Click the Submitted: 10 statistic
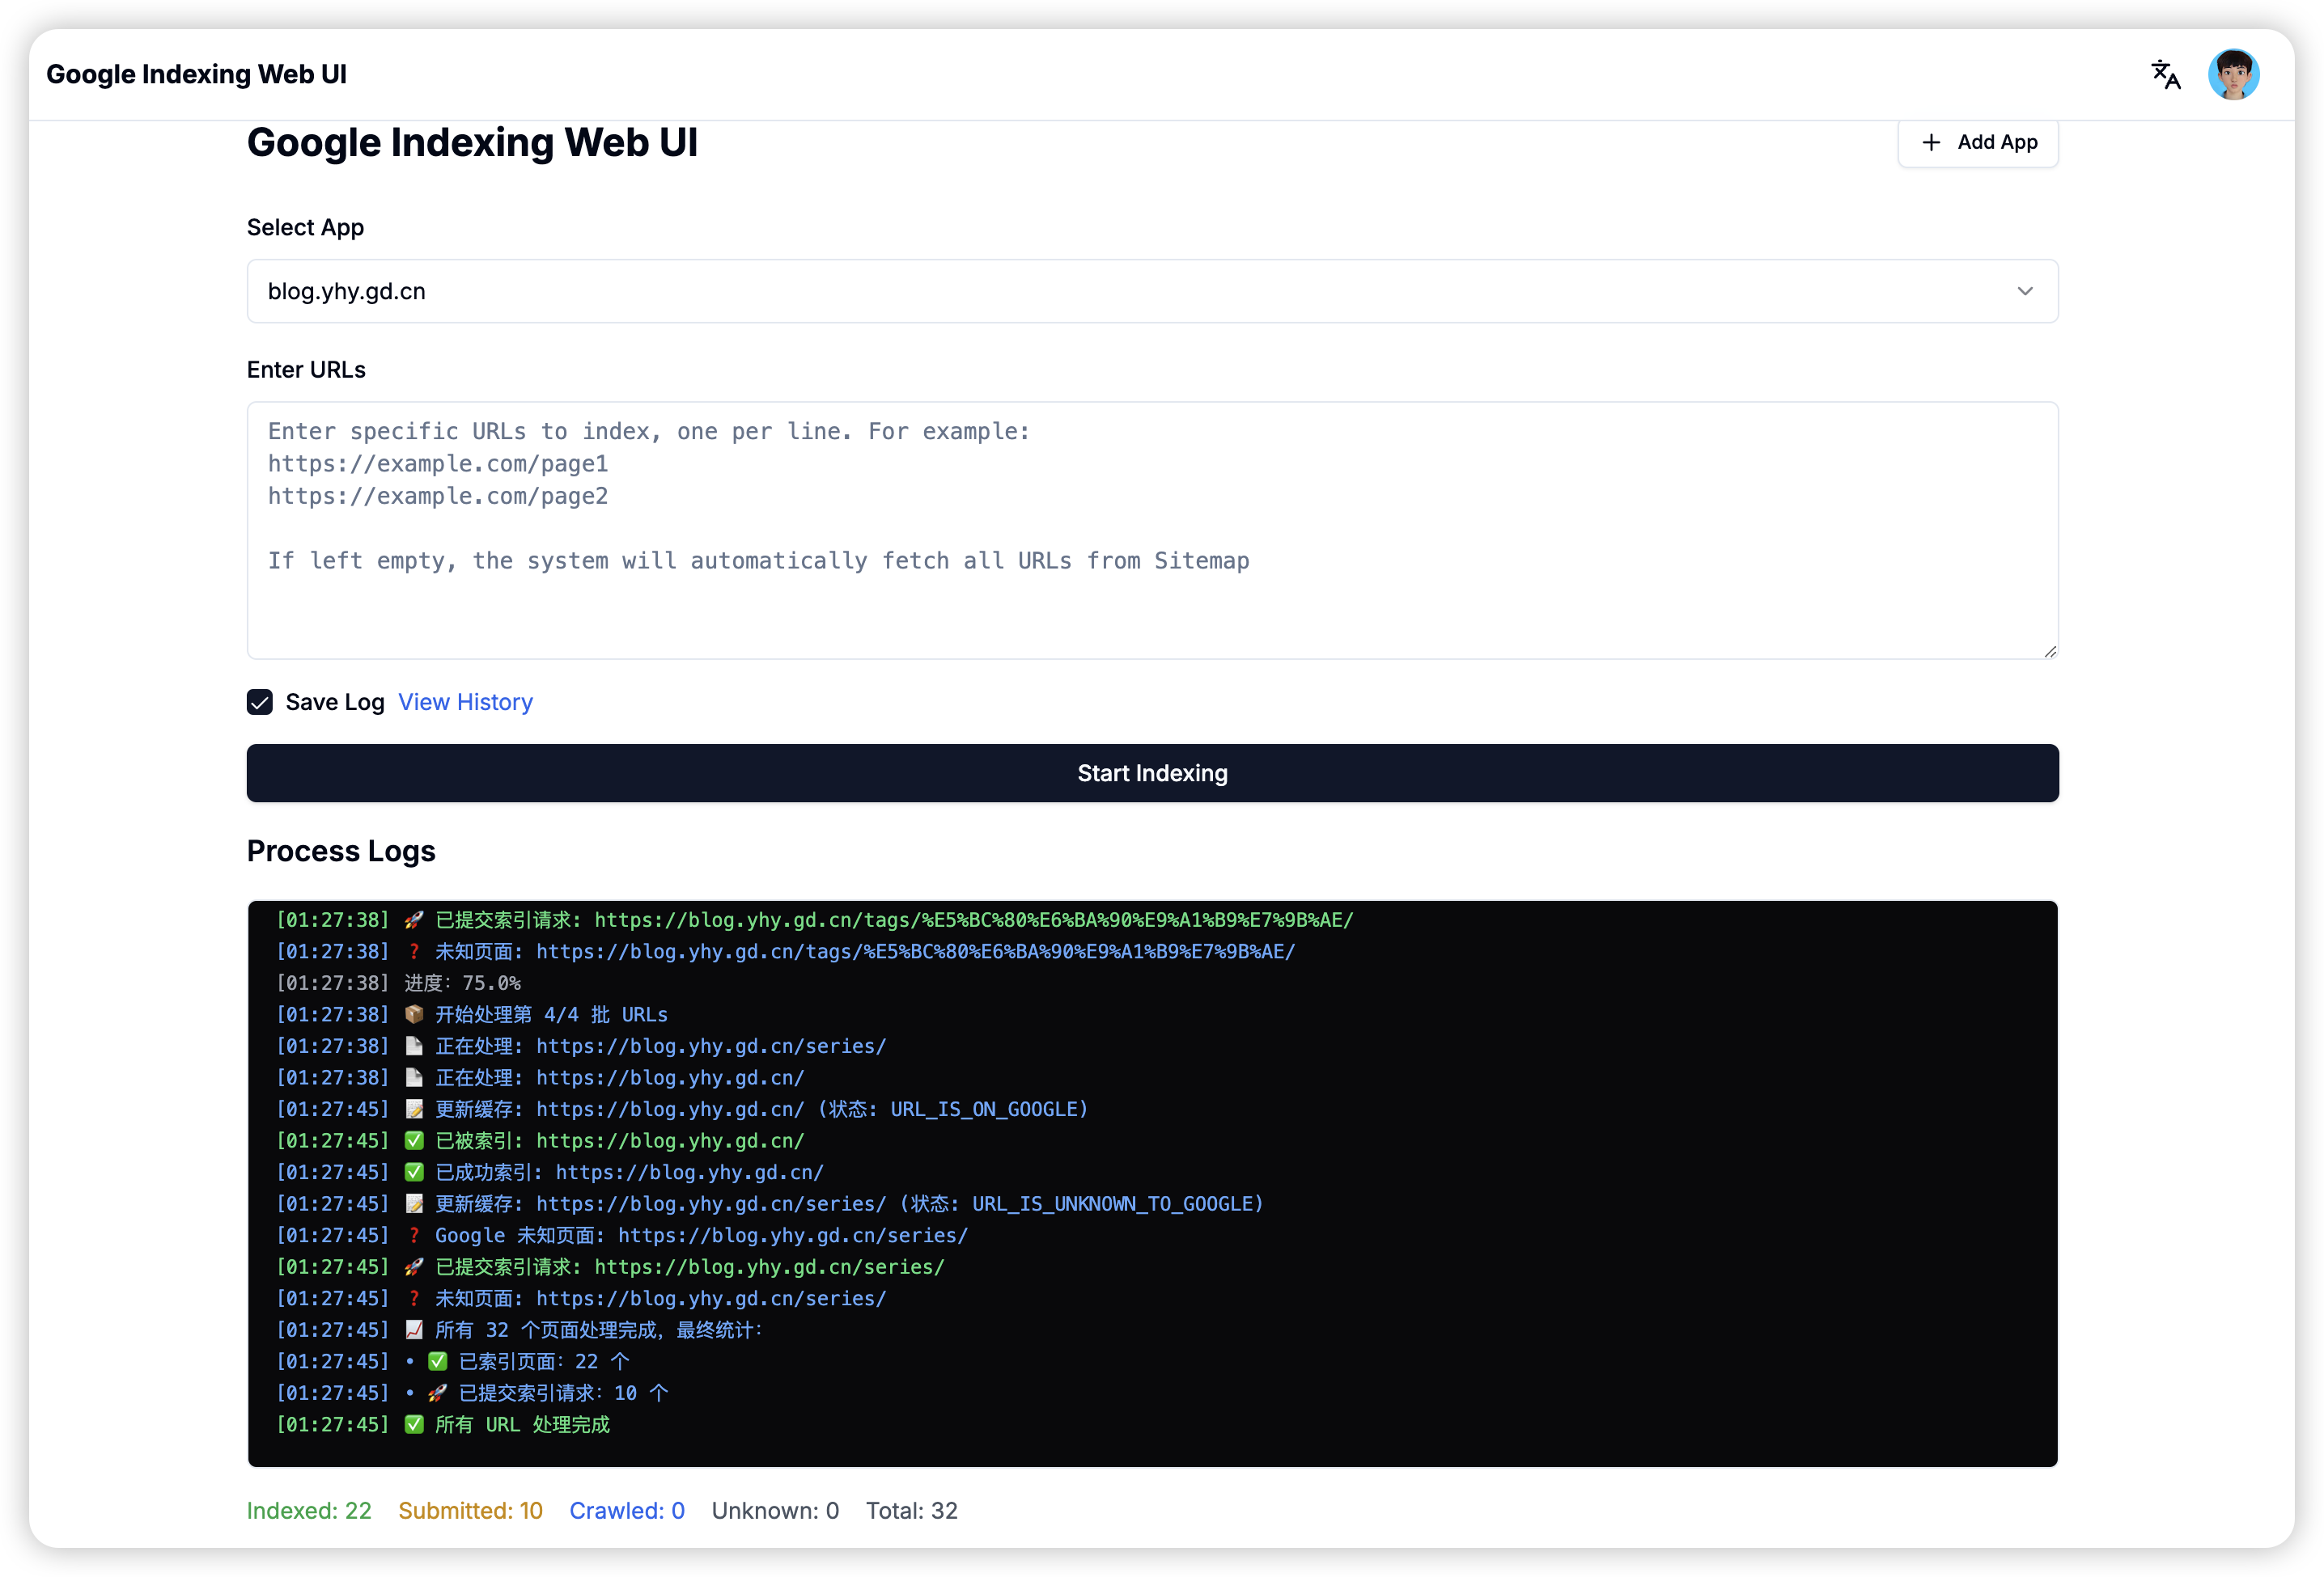The height and width of the screenshot is (1577, 2324). pos(470,1511)
